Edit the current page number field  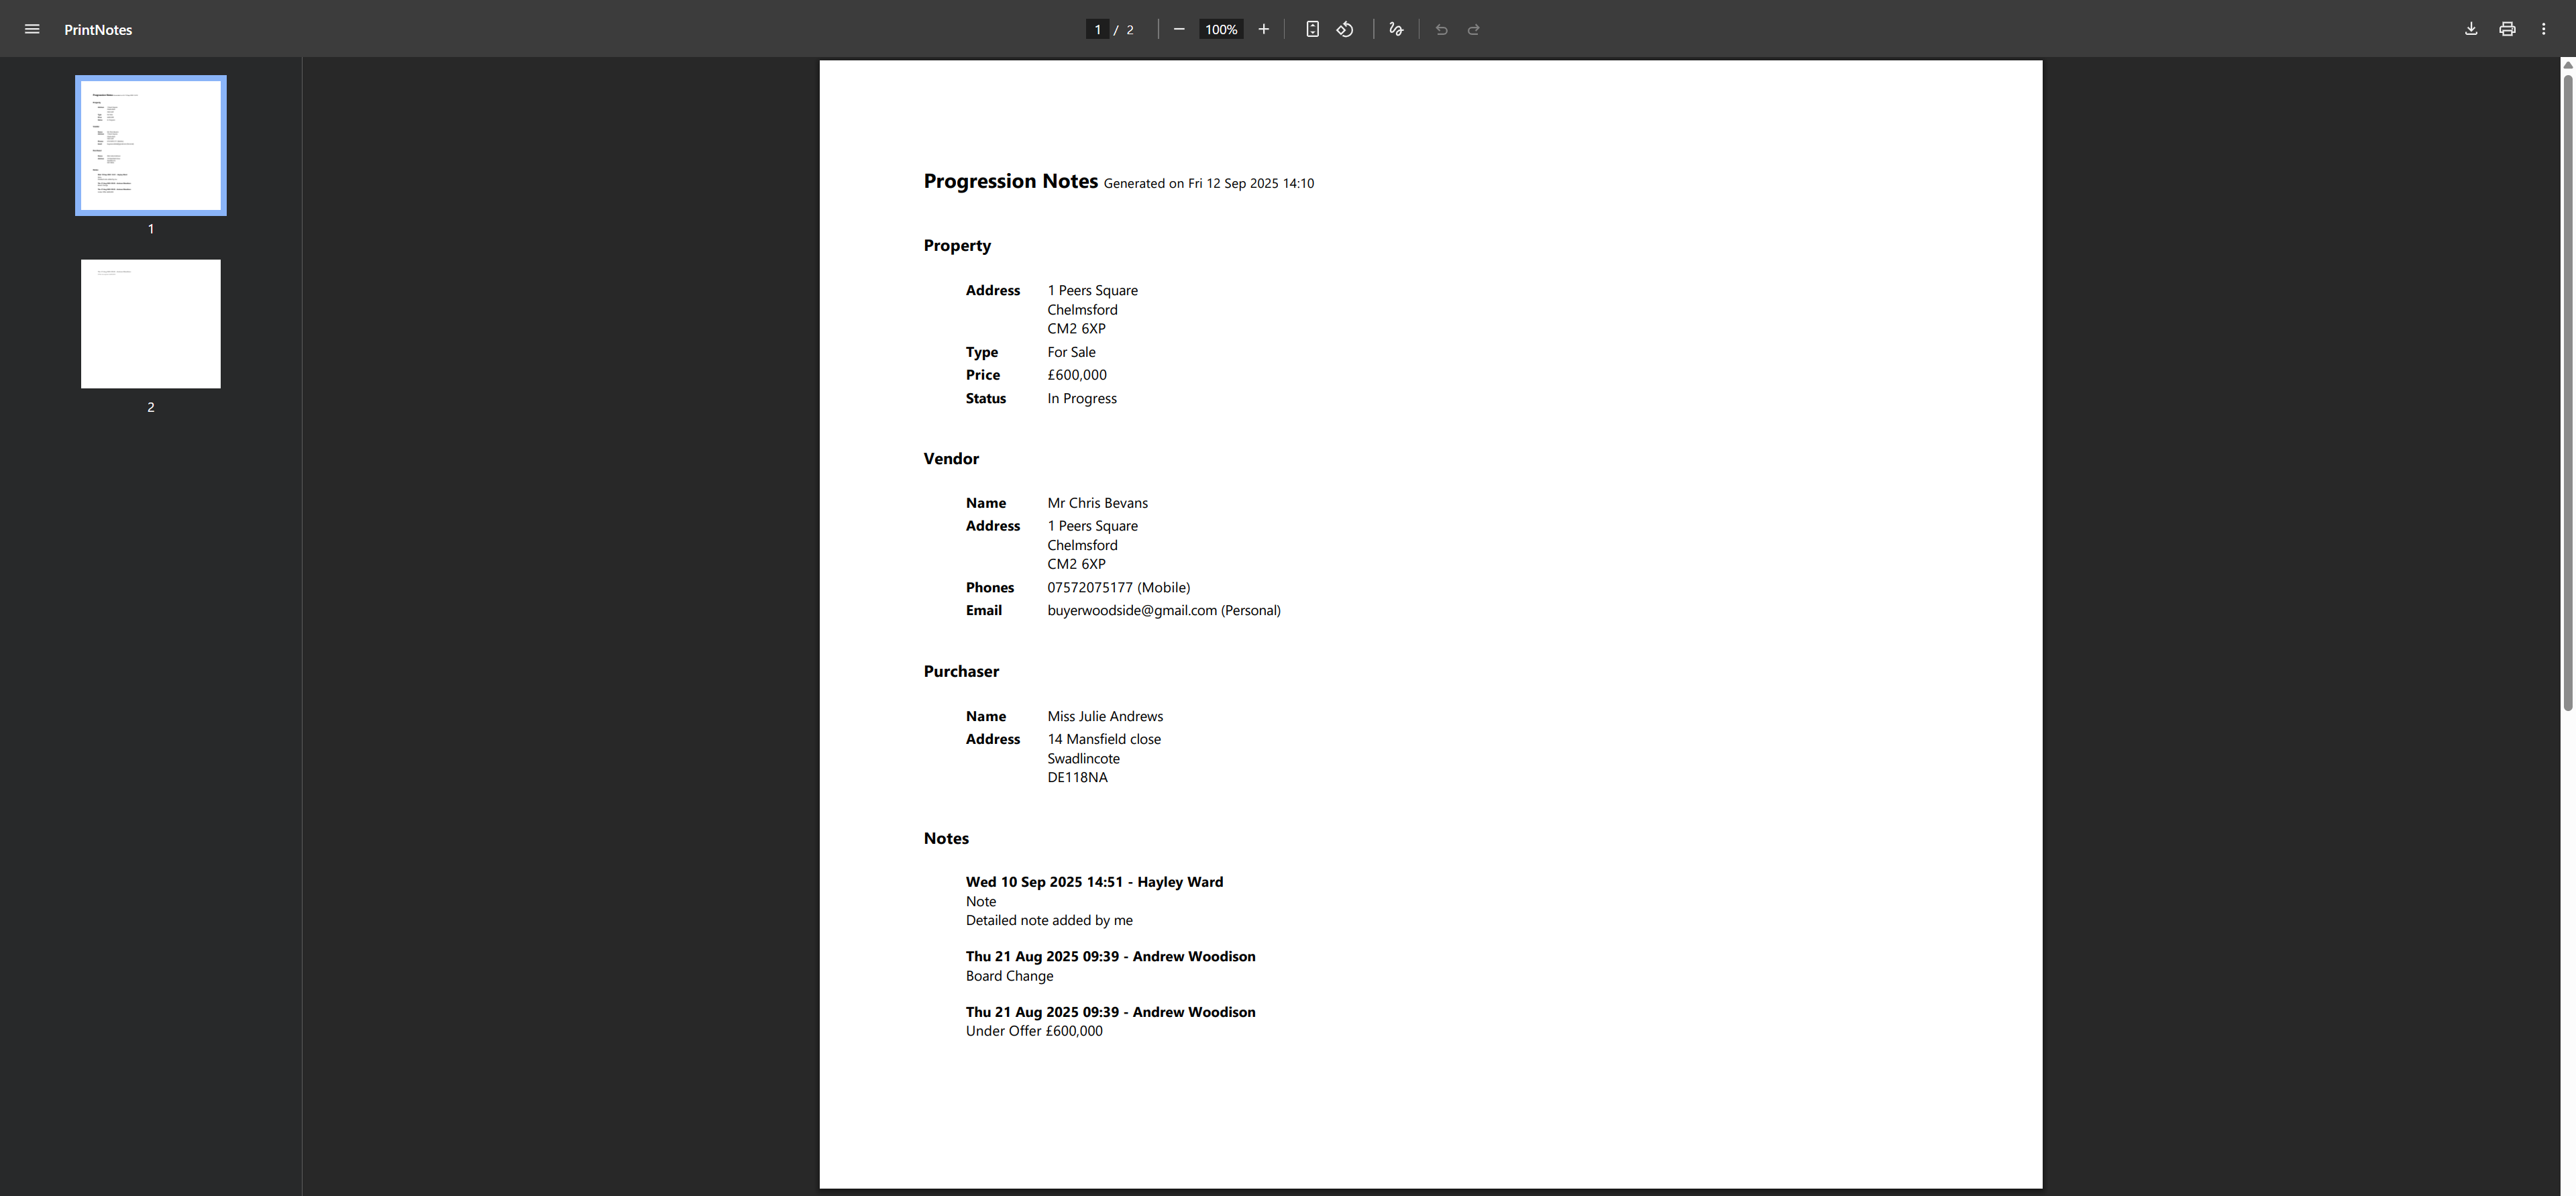tap(1097, 29)
